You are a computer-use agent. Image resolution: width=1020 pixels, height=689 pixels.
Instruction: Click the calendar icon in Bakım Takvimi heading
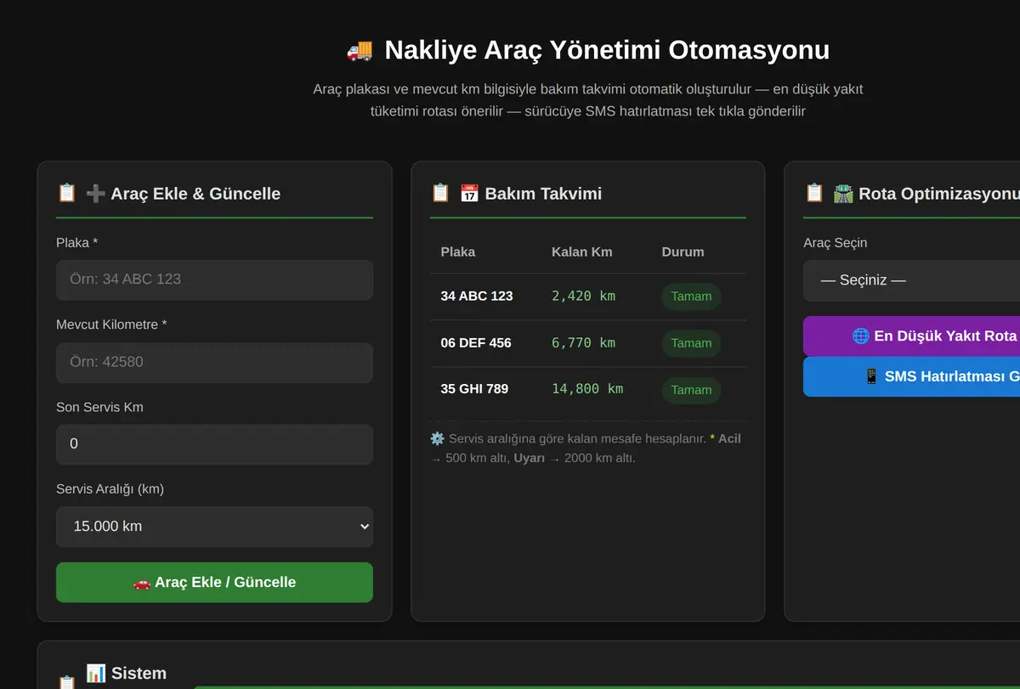click(469, 194)
